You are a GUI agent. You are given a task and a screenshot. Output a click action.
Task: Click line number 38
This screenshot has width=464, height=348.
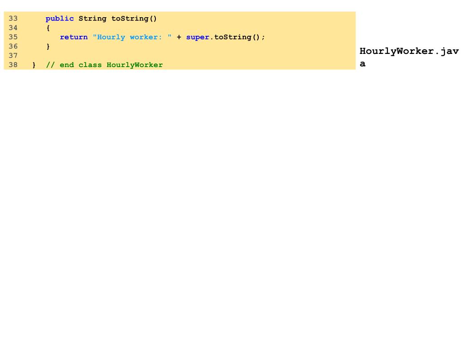pyautogui.click(x=13, y=65)
